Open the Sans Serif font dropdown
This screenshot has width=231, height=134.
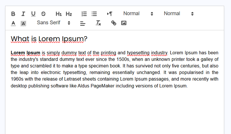(53, 23)
